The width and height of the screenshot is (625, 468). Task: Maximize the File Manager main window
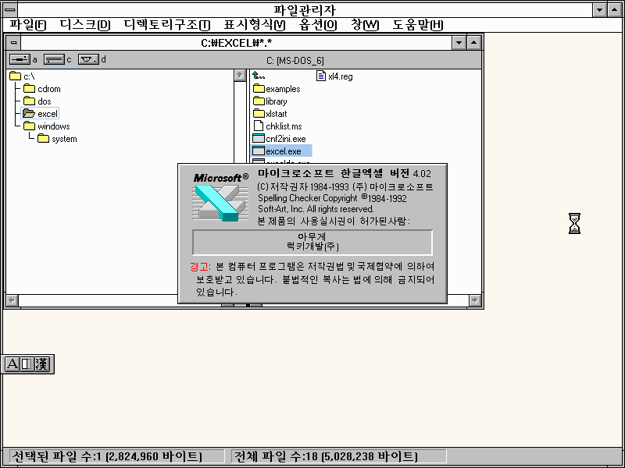pyautogui.click(x=614, y=9)
